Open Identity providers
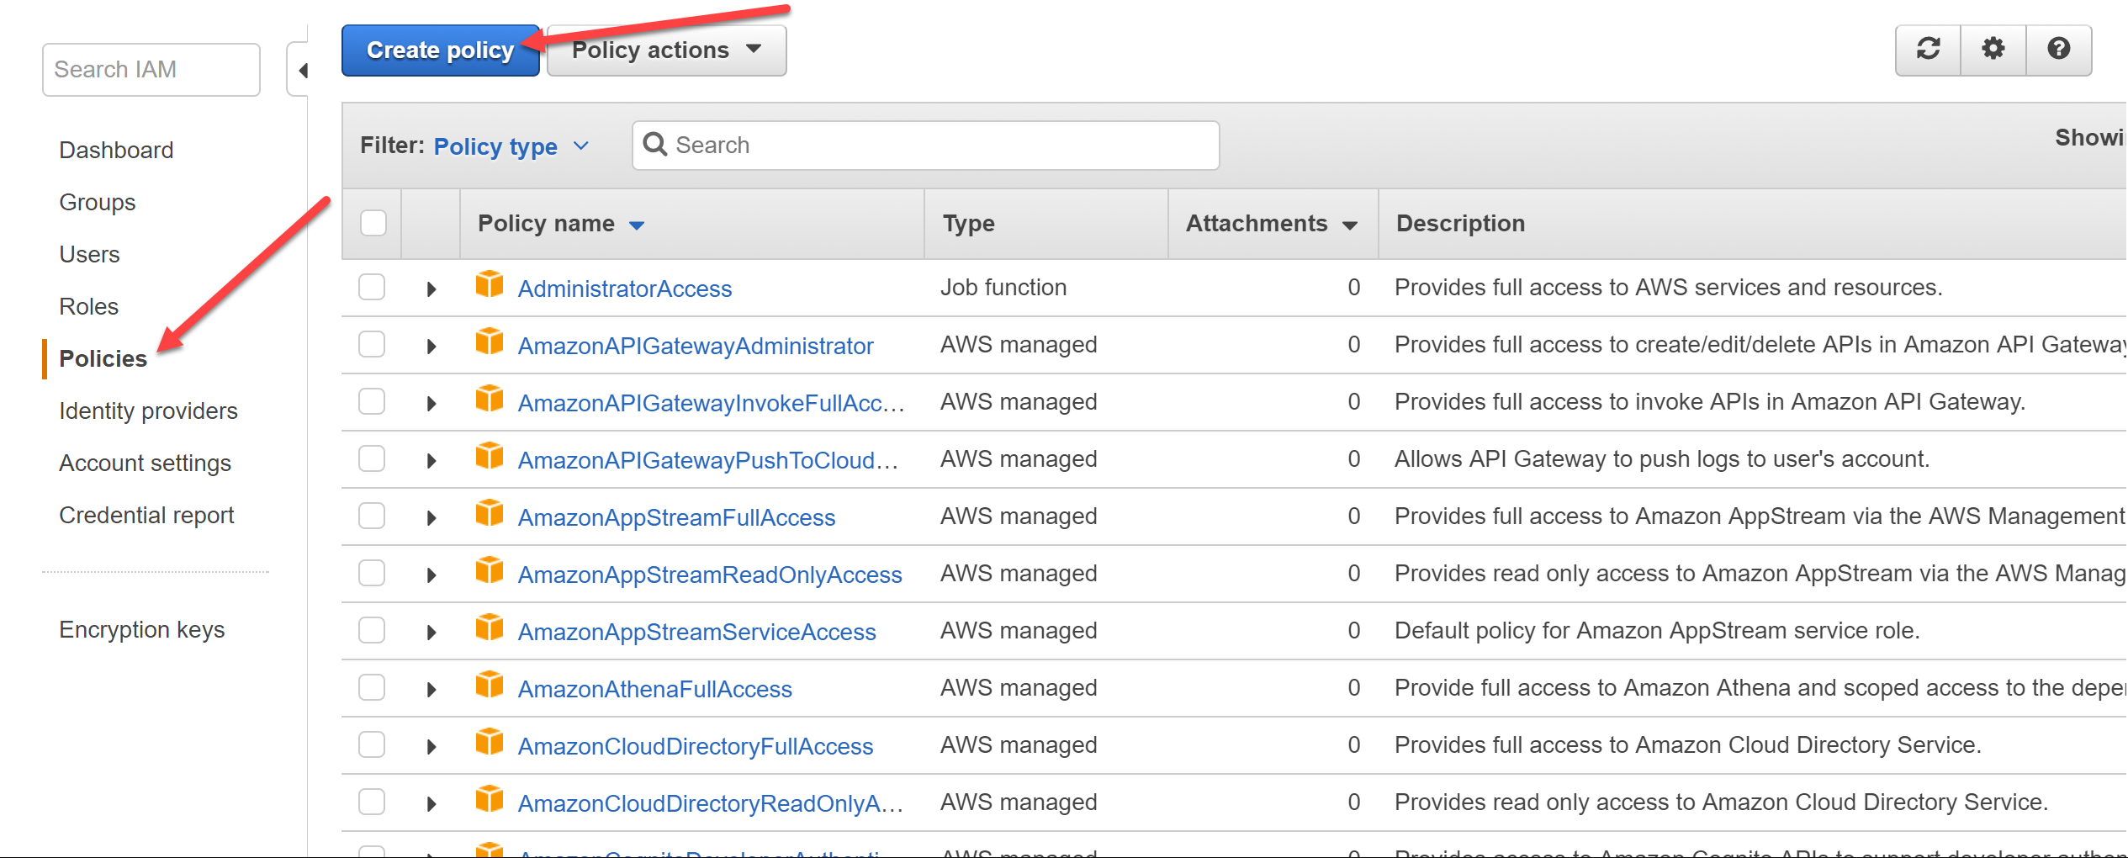Viewport: 2128px width, 858px height. click(148, 411)
